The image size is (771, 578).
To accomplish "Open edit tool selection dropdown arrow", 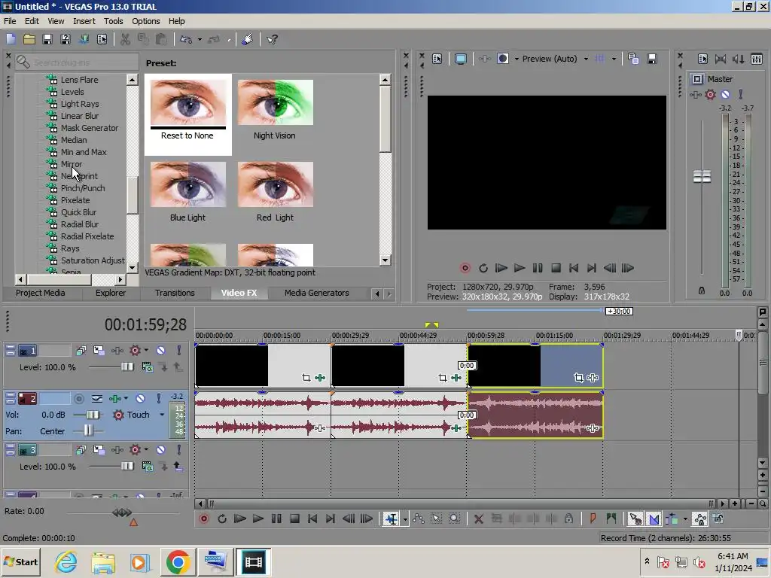I will click(405, 519).
